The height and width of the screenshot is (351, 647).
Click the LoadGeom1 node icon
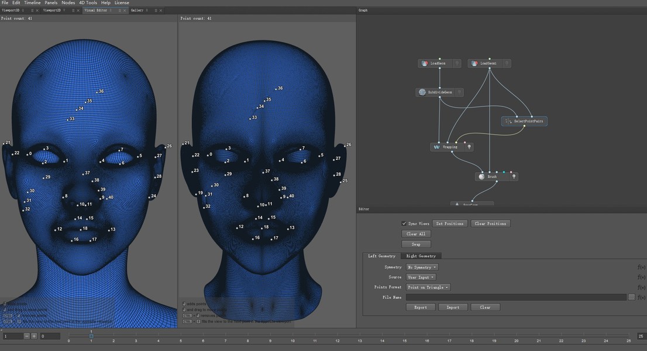point(474,64)
